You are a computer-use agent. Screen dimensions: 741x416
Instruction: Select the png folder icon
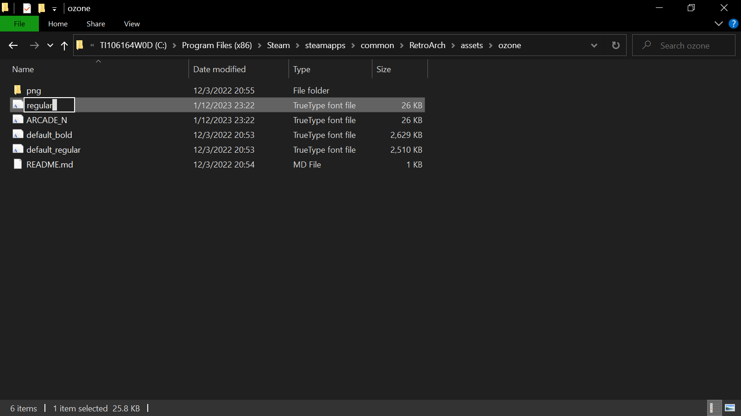click(18, 90)
